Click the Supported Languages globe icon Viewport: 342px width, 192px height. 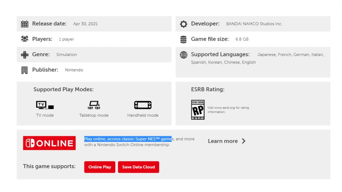coord(184,55)
